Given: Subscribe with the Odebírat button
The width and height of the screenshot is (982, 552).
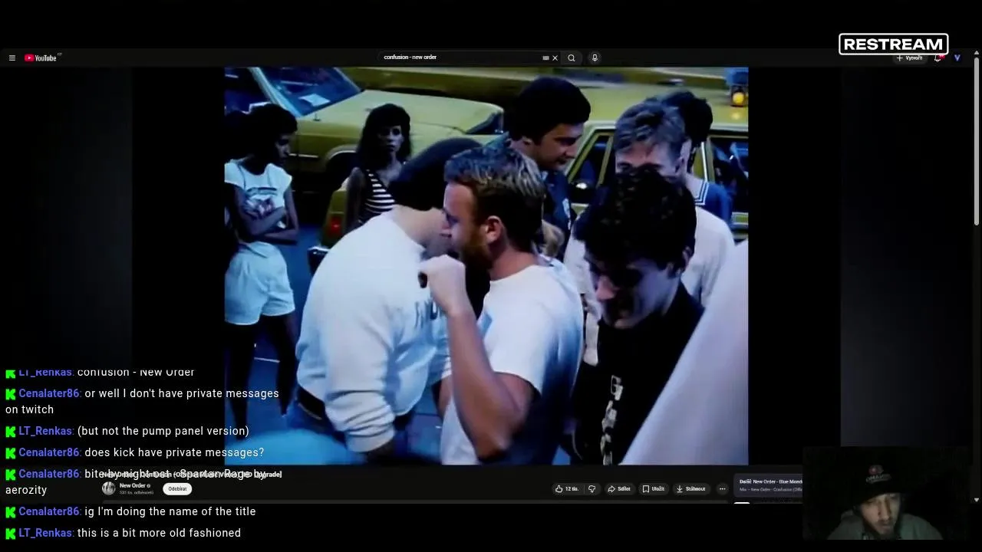Looking at the screenshot, I should coord(177,488).
